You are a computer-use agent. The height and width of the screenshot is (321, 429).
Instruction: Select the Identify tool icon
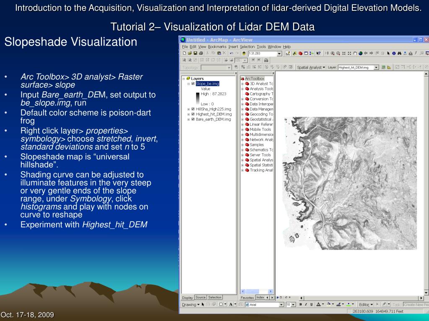(394, 53)
